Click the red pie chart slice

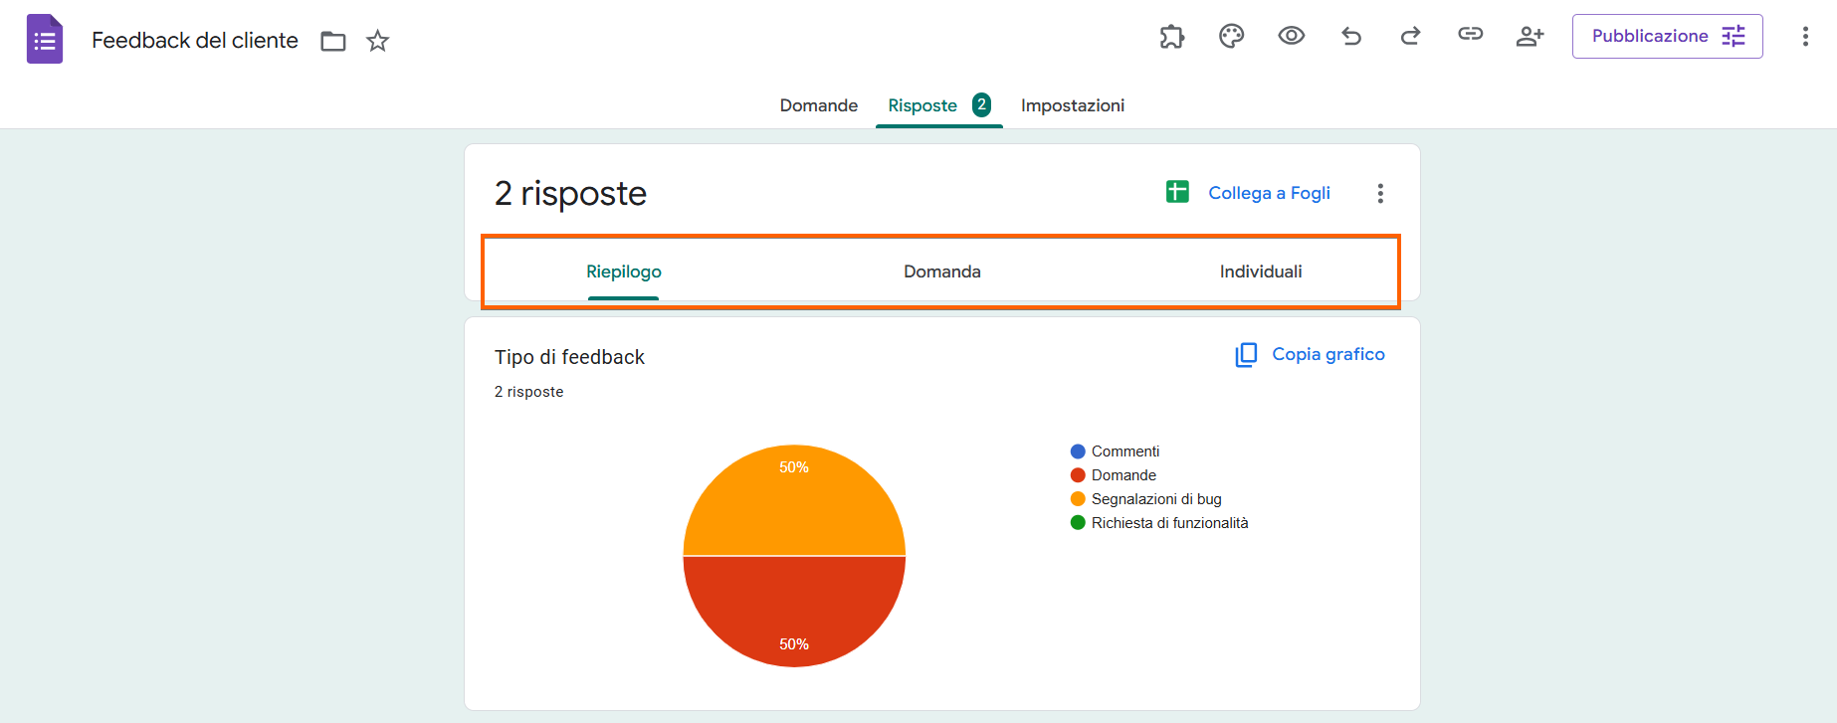[794, 612]
